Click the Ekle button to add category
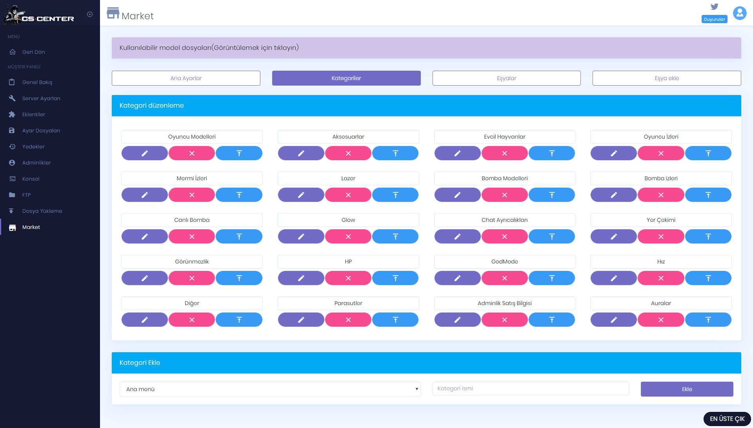 tap(687, 389)
